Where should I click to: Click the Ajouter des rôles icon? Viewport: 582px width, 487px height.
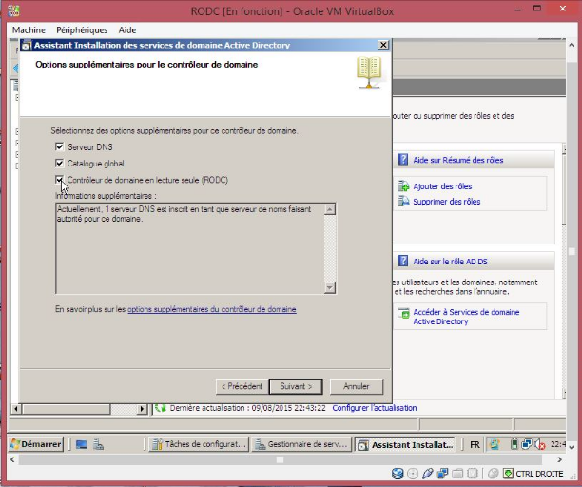[x=403, y=186]
